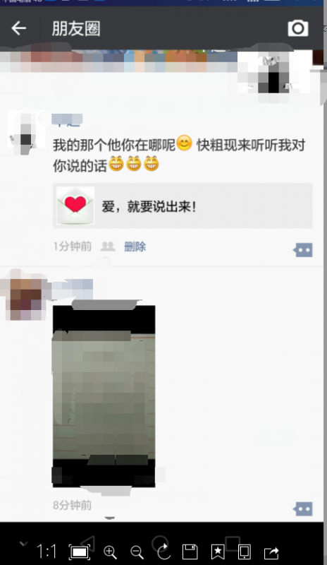Zoom in with the magnifier plus icon
Viewport: 327px width, 565px height.
coord(110,552)
